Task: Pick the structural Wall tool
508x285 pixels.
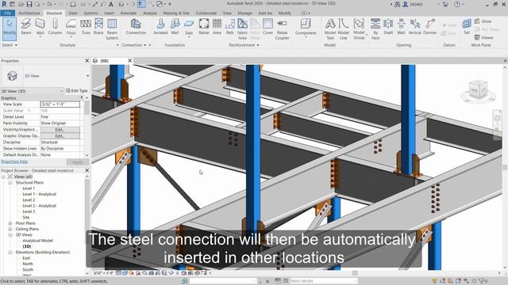Action: [40, 27]
